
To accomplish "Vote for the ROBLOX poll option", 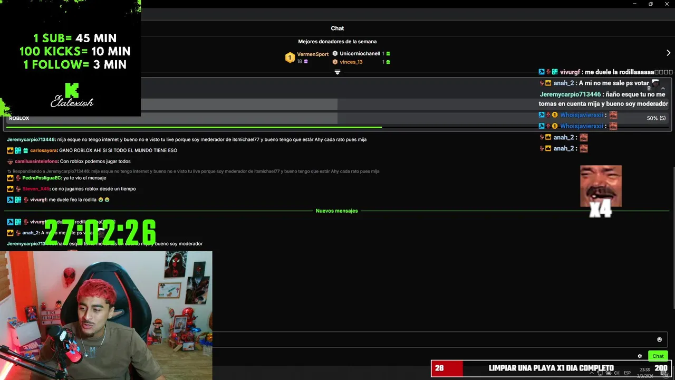I will click(337, 118).
